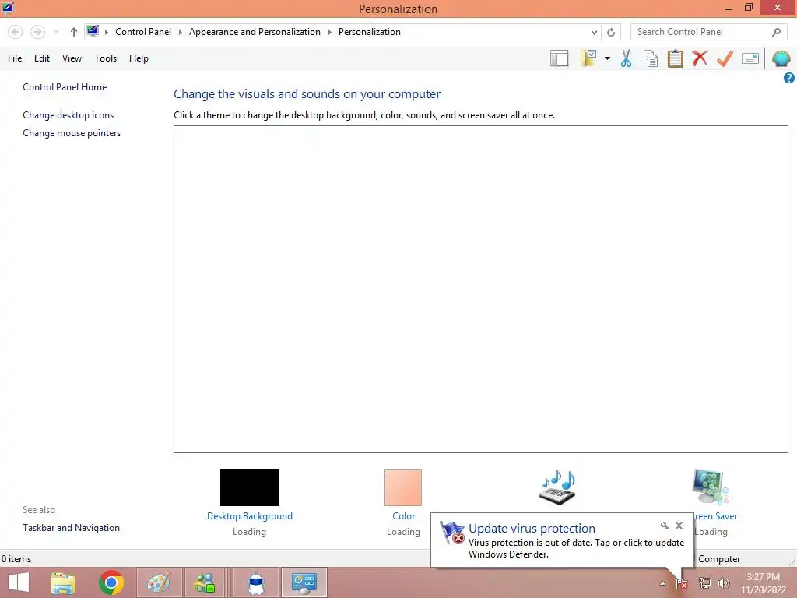Open Folder Options toolbar icon
Viewport: 797px width, 598px height.
tap(588, 58)
